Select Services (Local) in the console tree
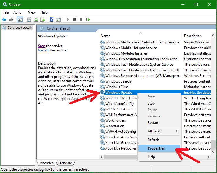Screen dimensions: 217x173 [x=17, y=28]
